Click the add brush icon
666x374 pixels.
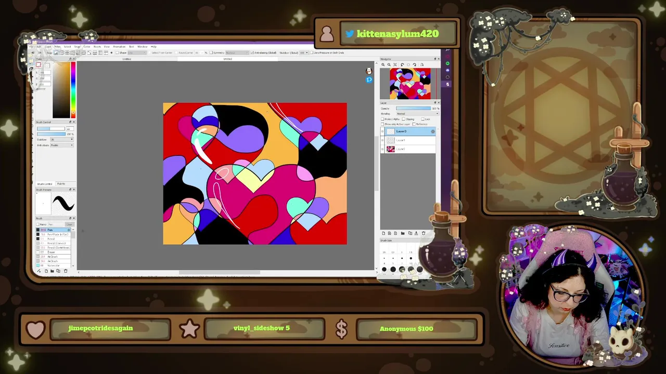pos(39,271)
